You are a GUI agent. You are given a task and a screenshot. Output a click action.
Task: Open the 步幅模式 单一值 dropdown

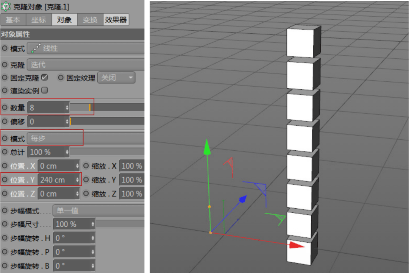click(x=98, y=210)
